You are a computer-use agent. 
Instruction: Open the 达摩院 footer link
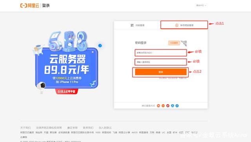pos(24,137)
